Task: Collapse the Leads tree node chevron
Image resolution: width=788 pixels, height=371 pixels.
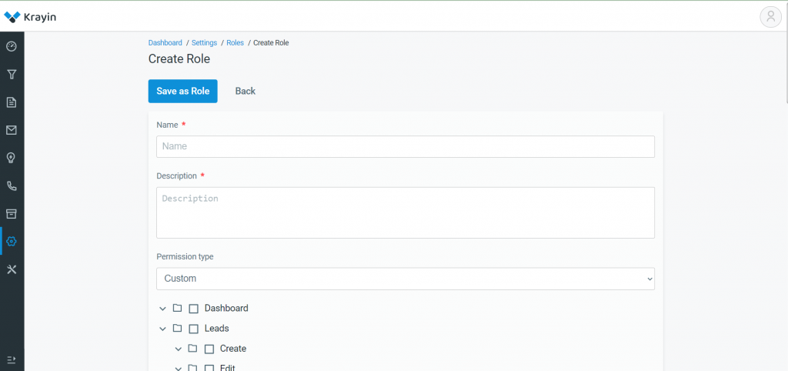Action: point(162,329)
